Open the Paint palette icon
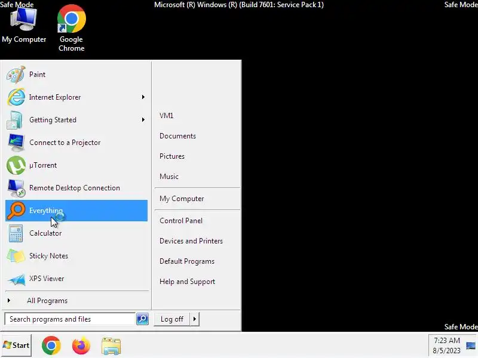Viewport: 478px width, 358px height. pyautogui.click(x=16, y=75)
